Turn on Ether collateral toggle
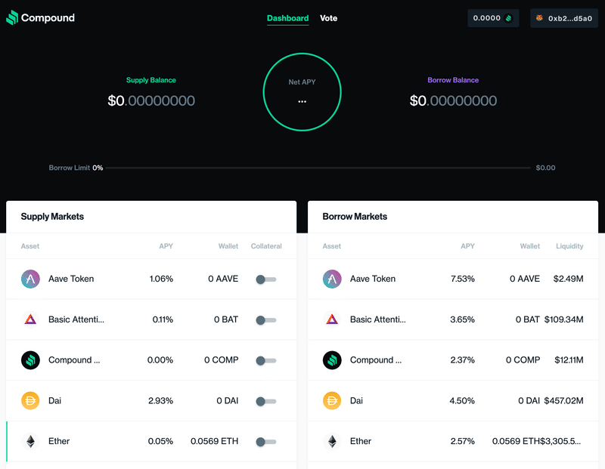605x469 pixels. click(266, 442)
